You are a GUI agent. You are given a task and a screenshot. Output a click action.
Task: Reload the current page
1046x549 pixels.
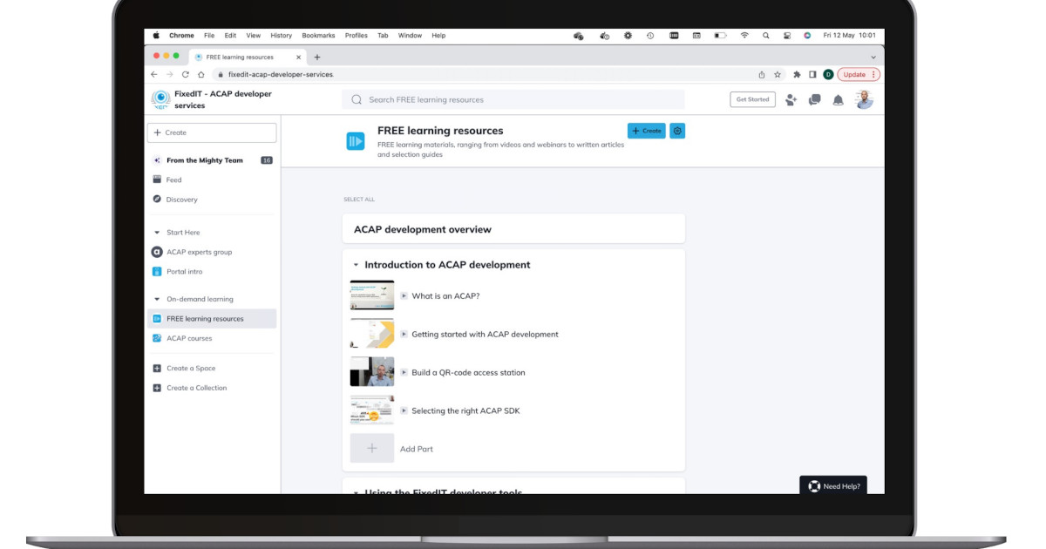186,74
